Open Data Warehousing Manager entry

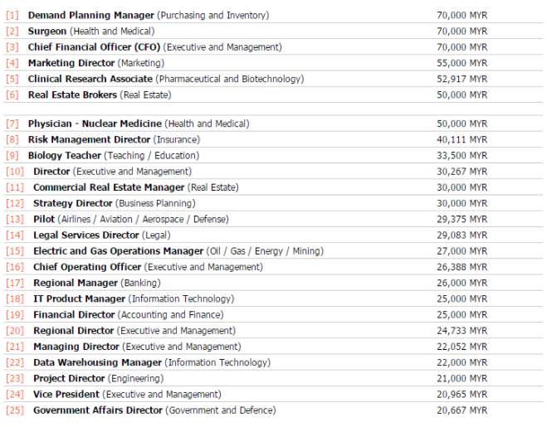pyautogui.click(x=97, y=362)
